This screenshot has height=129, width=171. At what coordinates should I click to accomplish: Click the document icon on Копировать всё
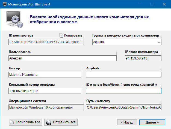12,122
